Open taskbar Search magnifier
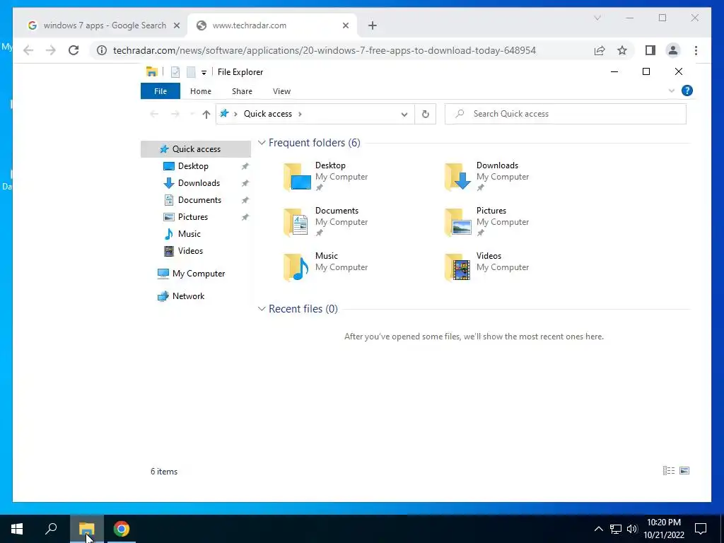Viewport: 724px width, 543px height. [x=51, y=529]
